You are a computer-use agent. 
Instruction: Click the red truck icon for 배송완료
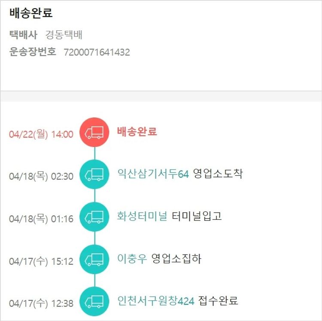tap(94, 132)
